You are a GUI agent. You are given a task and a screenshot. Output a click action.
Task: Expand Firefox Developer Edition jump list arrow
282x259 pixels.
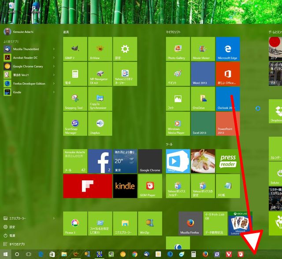click(54, 83)
